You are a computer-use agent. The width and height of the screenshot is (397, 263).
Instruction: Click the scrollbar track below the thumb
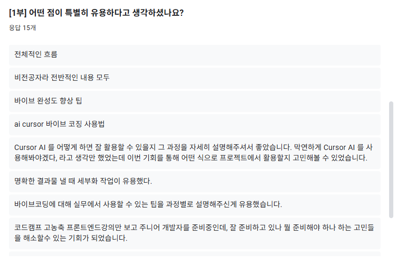click(x=391, y=237)
